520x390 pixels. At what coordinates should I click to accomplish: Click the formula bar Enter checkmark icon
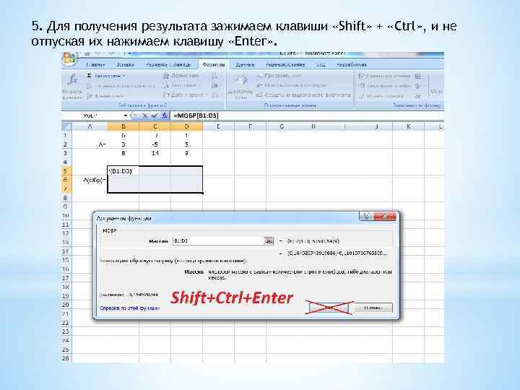point(155,116)
